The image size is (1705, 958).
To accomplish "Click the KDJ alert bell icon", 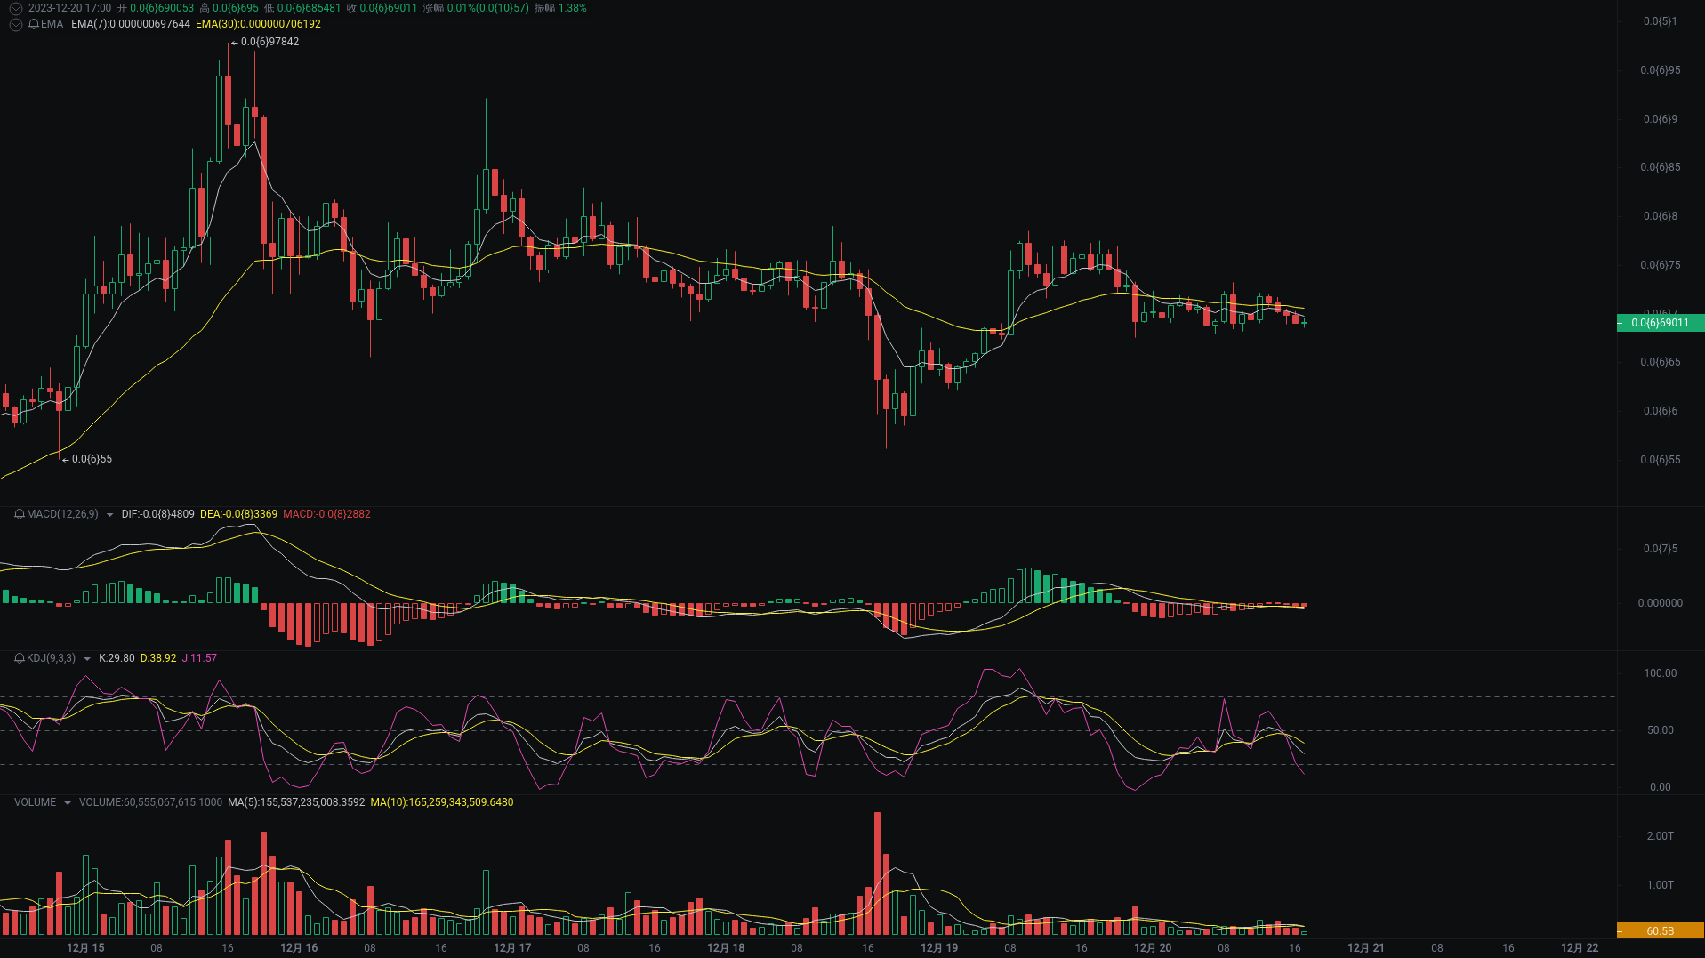I will [x=20, y=658].
